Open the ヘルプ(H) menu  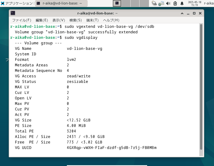pos(111,20)
